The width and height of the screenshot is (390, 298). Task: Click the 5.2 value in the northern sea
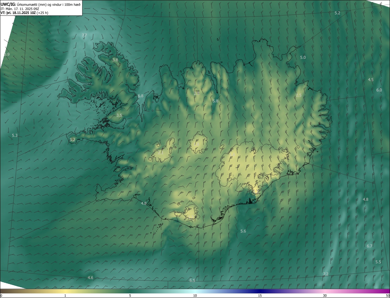click(x=337, y=13)
